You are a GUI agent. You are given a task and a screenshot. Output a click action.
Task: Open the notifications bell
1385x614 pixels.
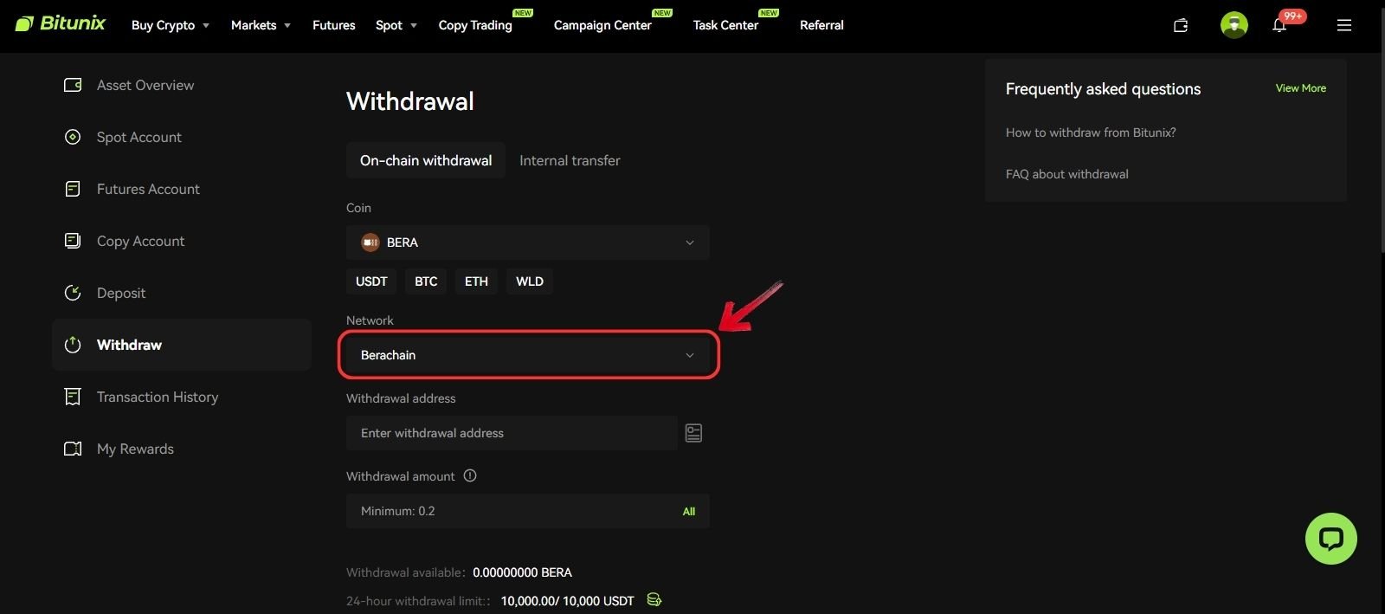(x=1279, y=25)
